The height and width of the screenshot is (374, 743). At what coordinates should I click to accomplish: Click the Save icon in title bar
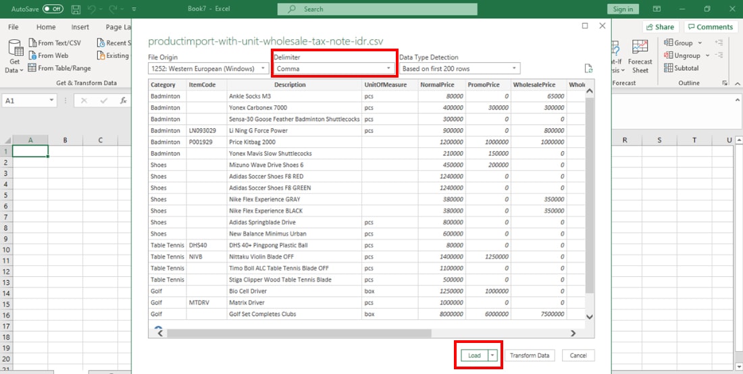tap(76, 9)
